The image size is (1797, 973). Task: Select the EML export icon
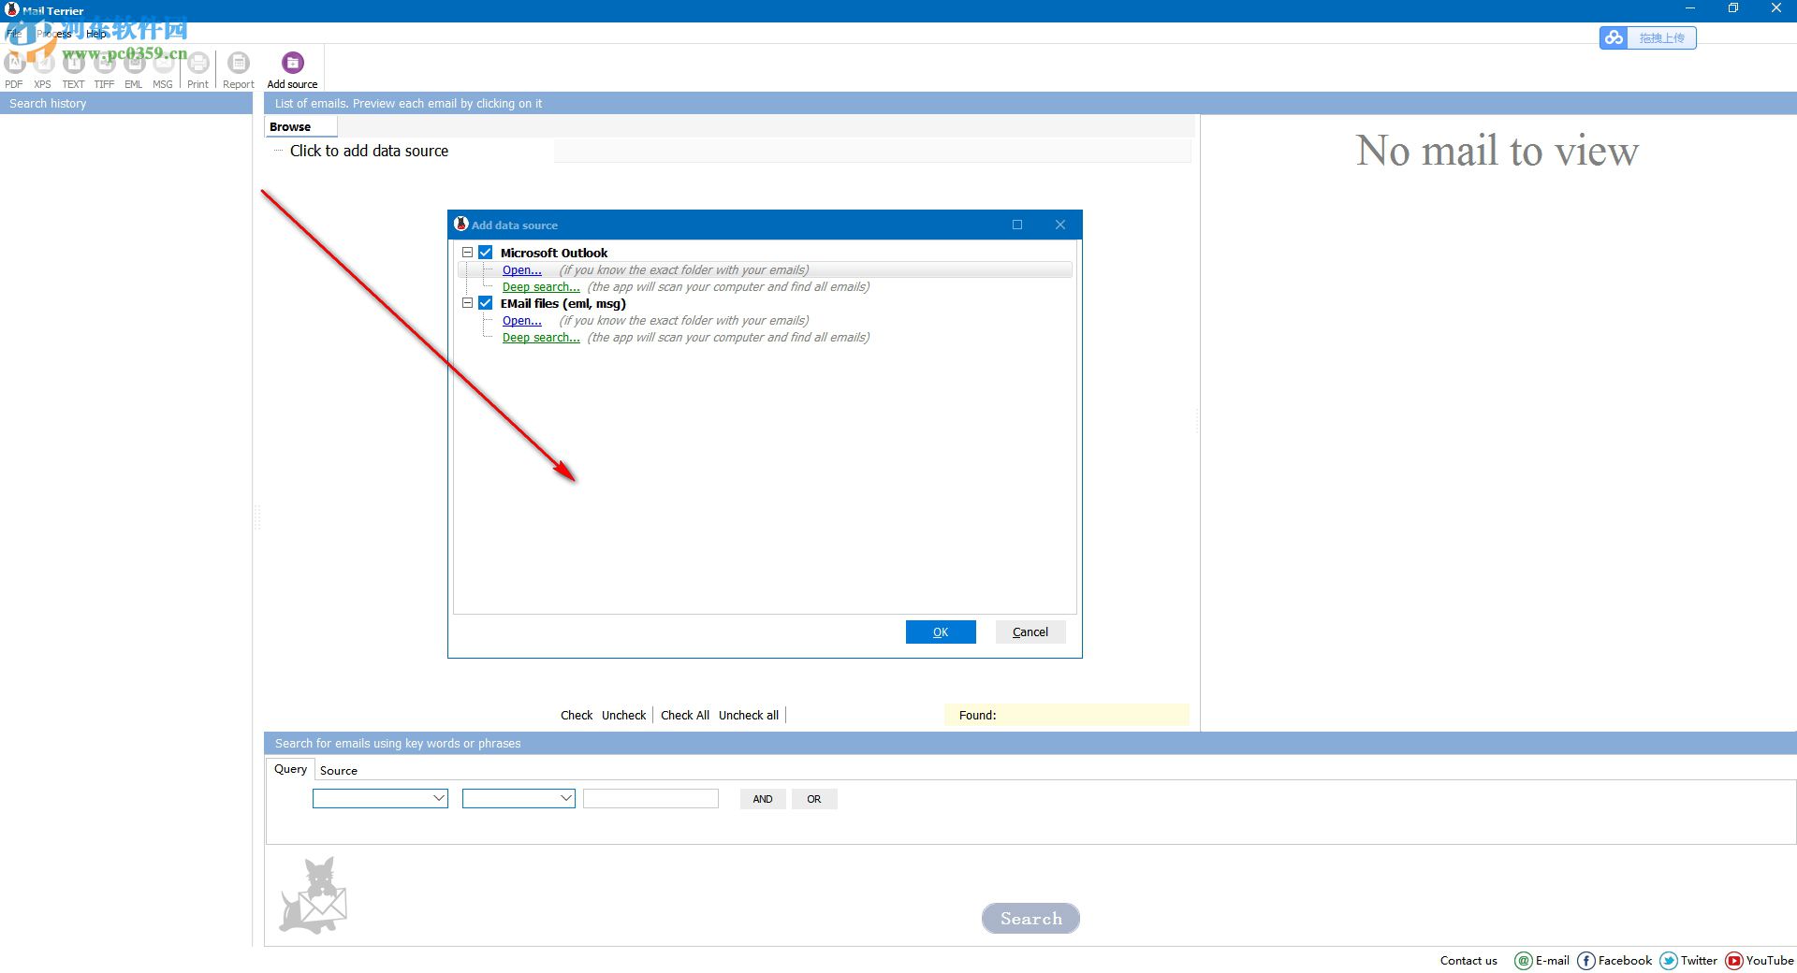click(x=134, y=64)
